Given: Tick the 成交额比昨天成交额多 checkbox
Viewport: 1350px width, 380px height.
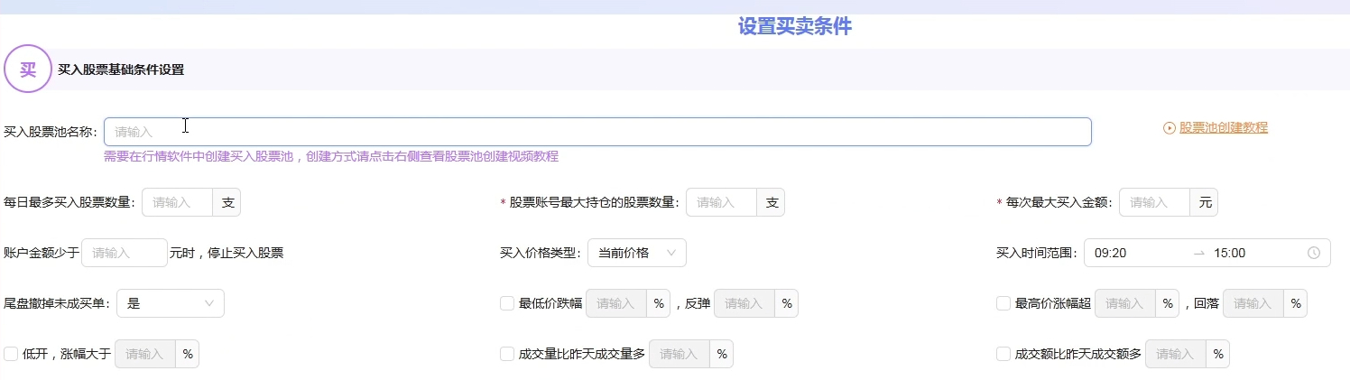Looking at the screenshot, I should (1003, 354).
